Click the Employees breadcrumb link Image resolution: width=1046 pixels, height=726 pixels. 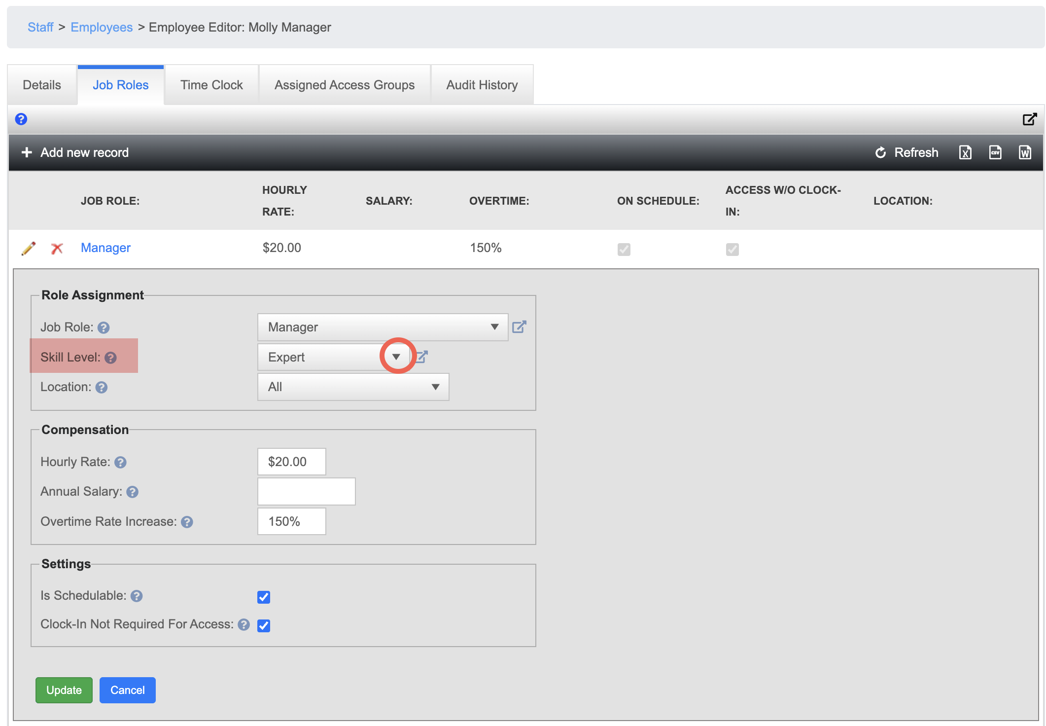(102, 27)
